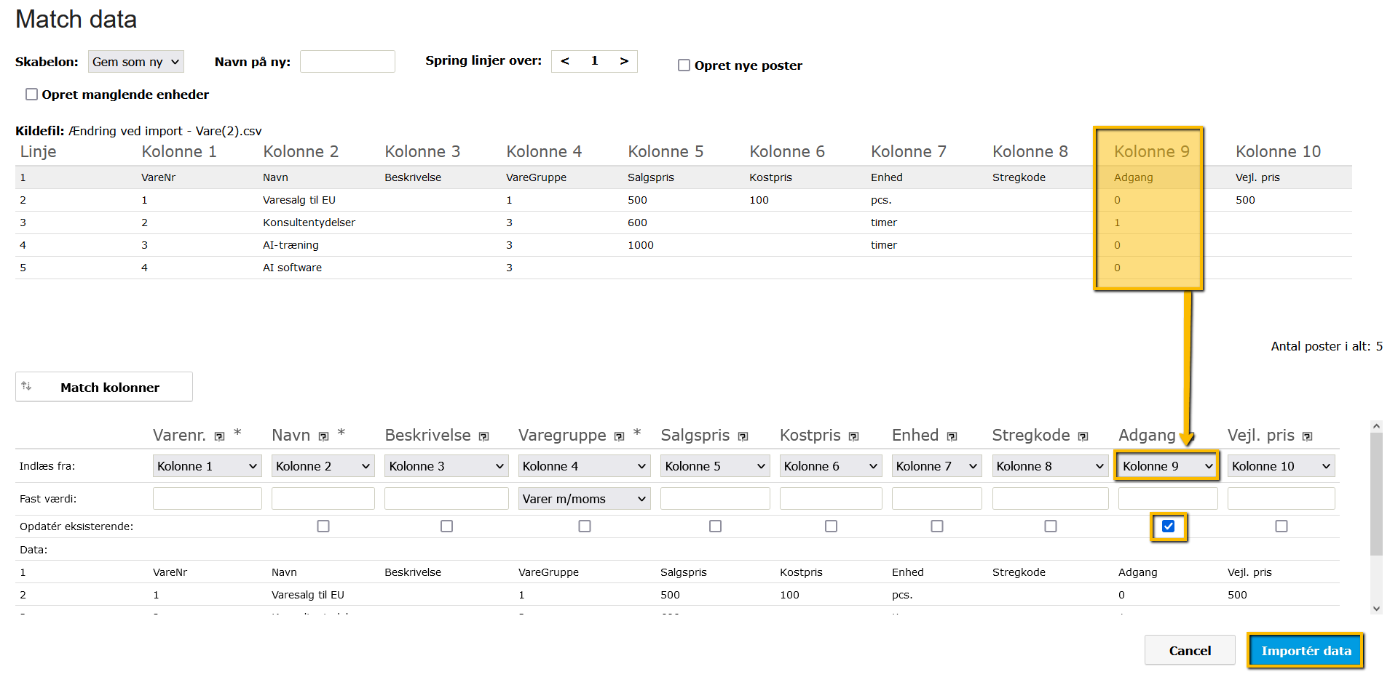Decrease skipped lines with the < arrow
The image size is (1398, 677).
(x=565, y=61)
